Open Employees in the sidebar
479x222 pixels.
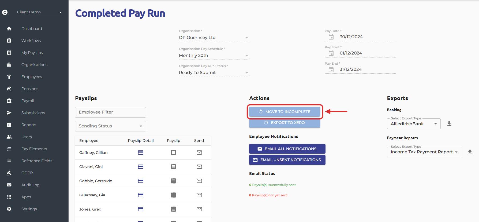32,77
